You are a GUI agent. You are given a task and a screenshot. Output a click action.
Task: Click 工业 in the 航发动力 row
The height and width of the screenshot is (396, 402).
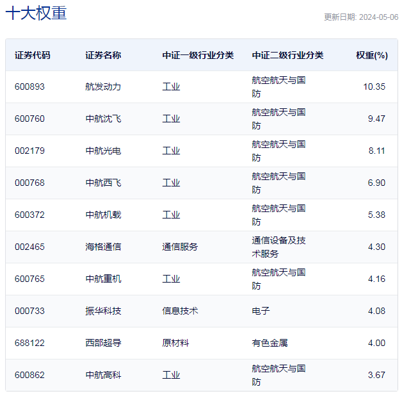point(171,87)
